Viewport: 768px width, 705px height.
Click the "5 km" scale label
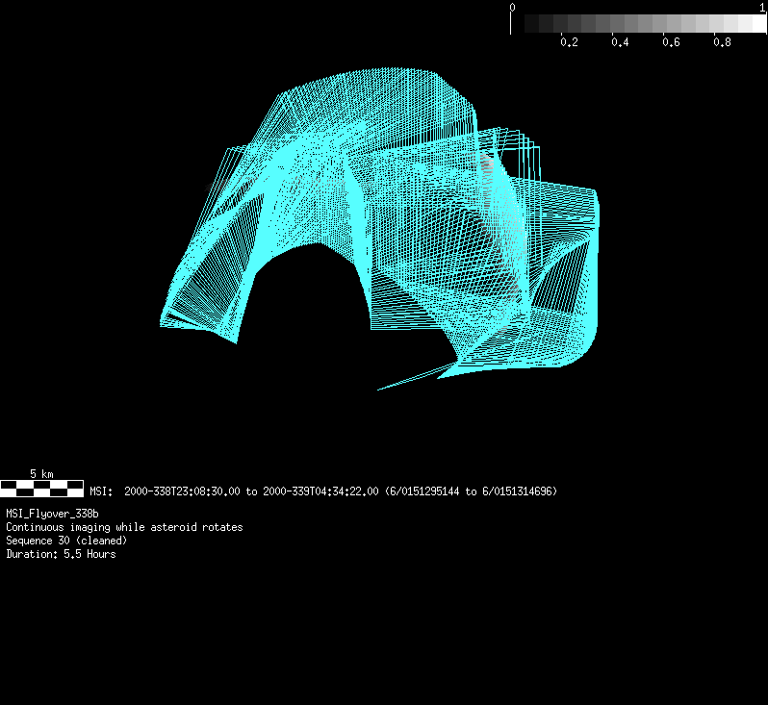tap(41, 473)
